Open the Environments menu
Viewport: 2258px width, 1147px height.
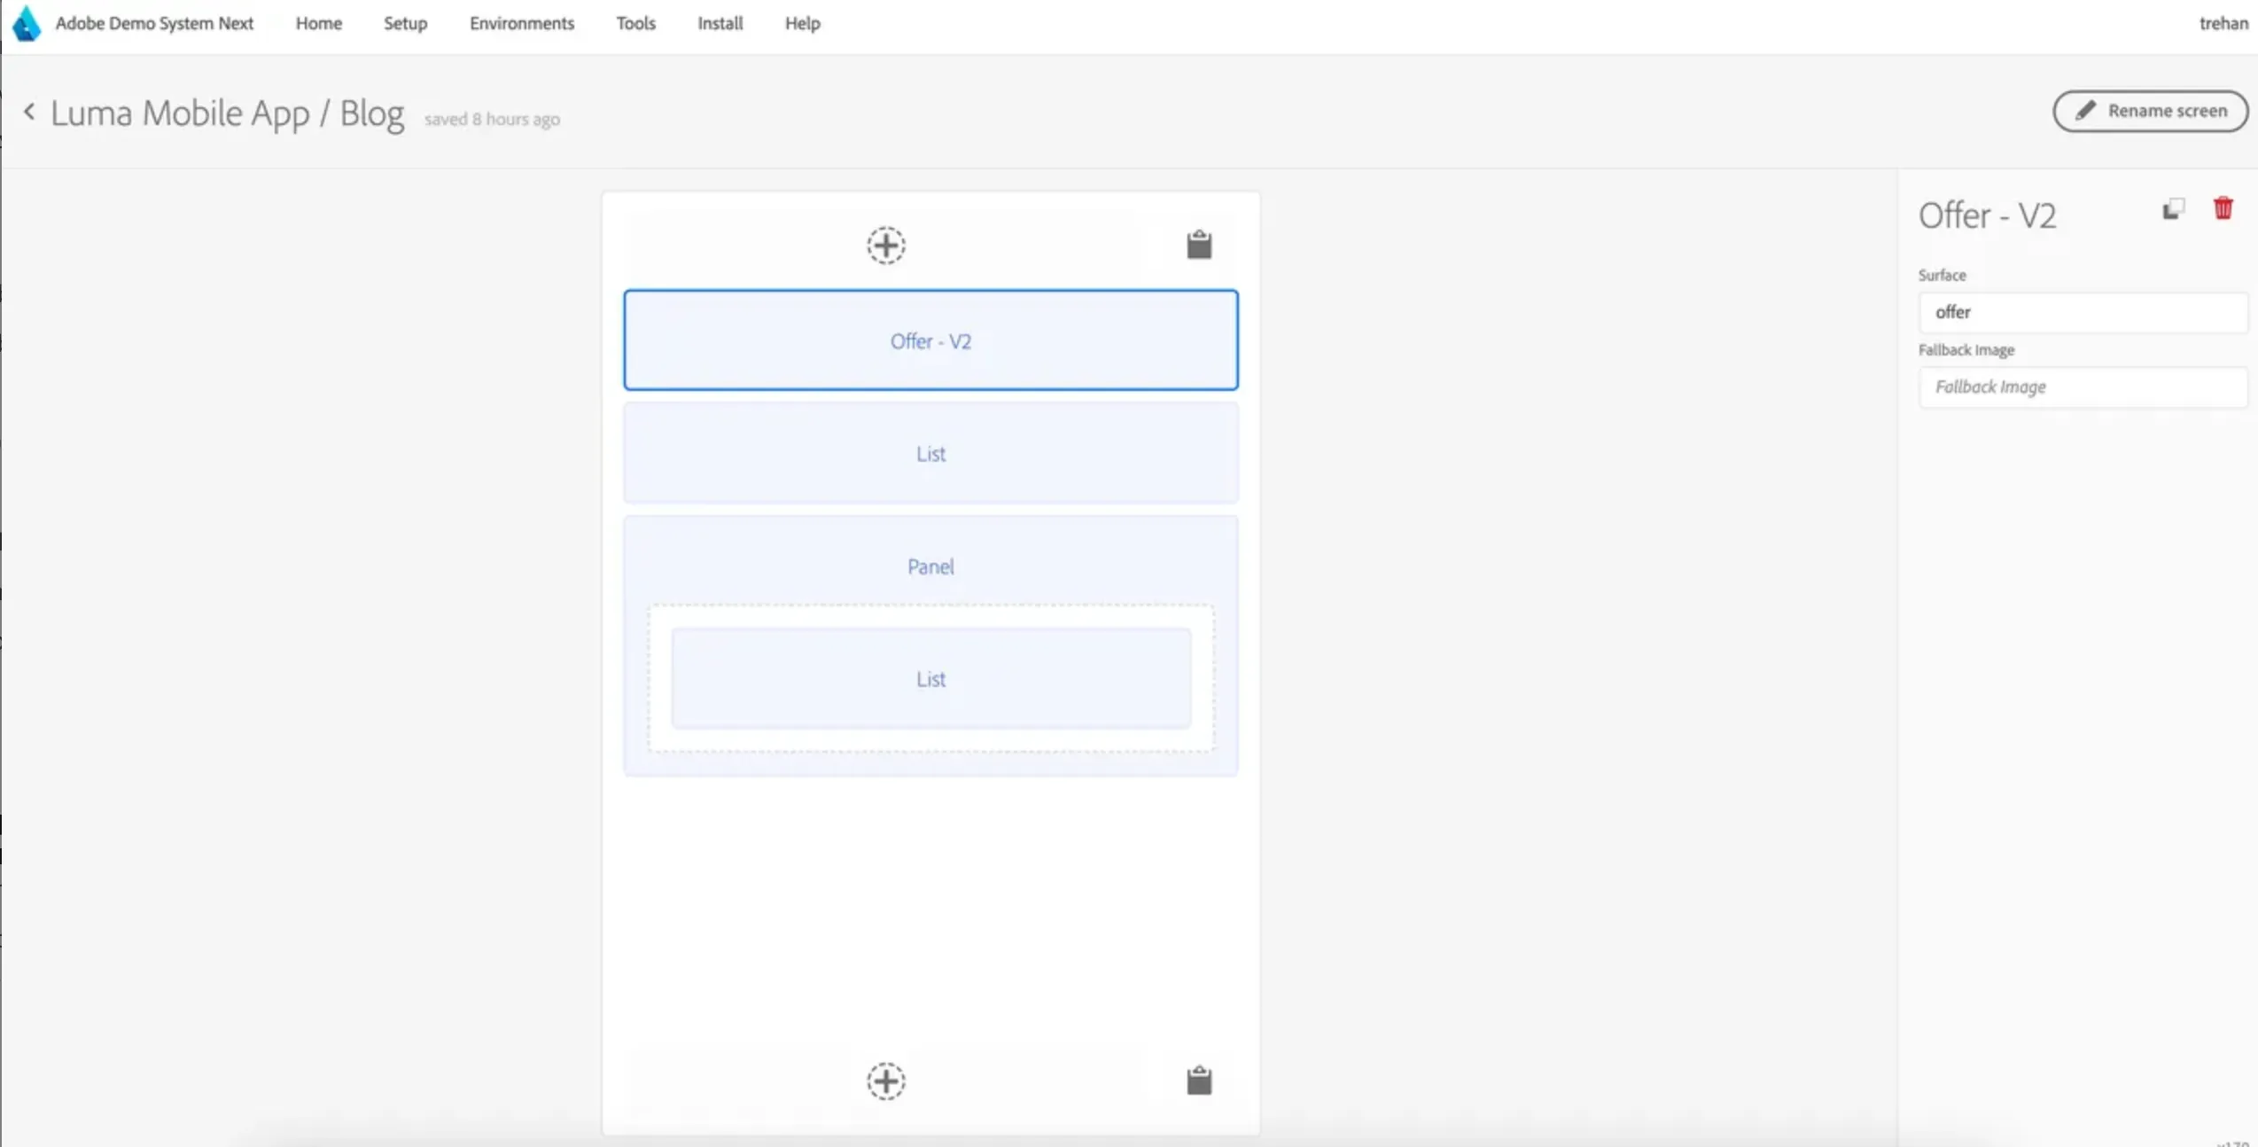(522, 24)
